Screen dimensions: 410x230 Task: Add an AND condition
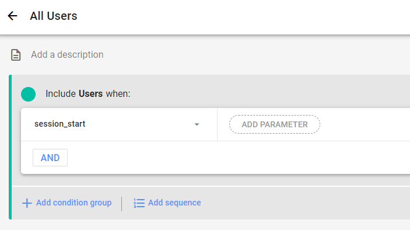pyautogui.click(x=50, y=158)
